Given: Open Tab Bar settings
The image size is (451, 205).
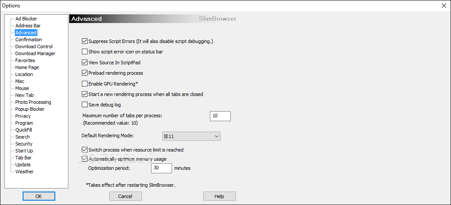Looking at the screenshot, I should click(24, 158).
